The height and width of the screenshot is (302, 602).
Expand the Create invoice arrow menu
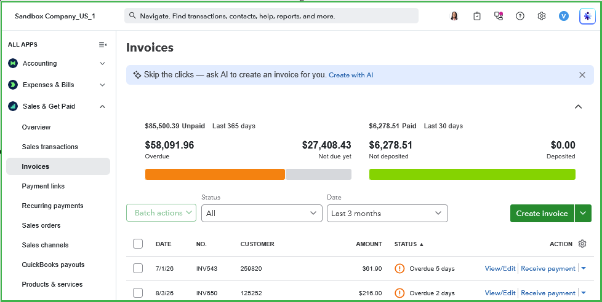tap(583, 213)
